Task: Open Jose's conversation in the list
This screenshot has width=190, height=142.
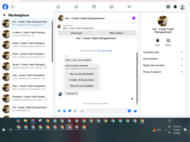Action: point(25,77)
